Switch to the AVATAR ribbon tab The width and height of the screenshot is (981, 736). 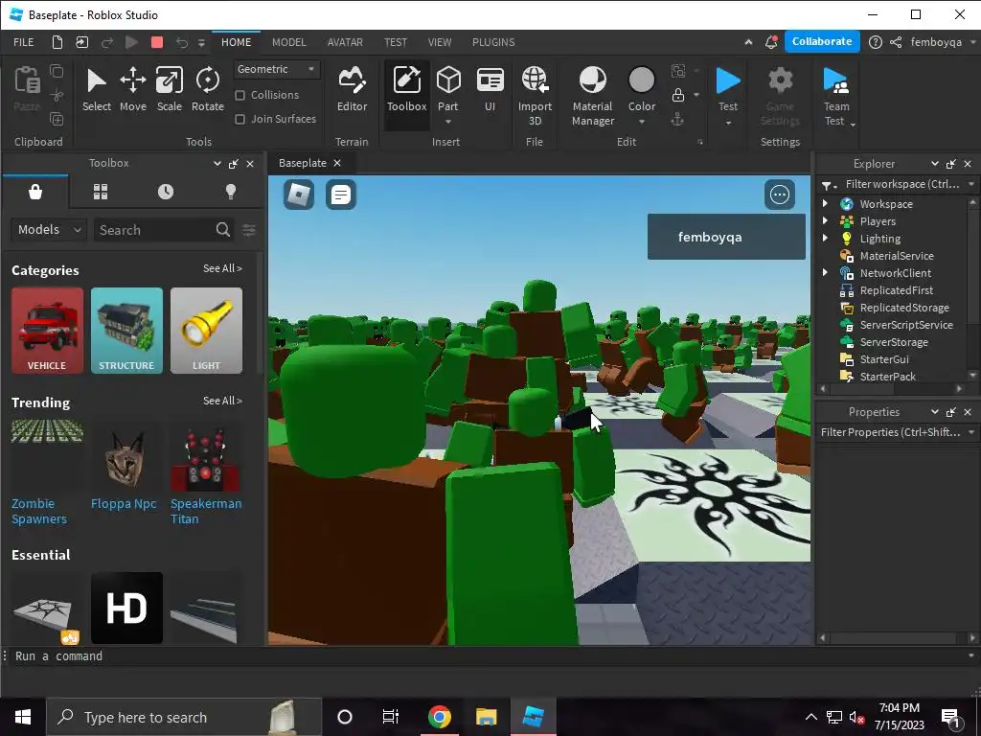click(345, 42)
